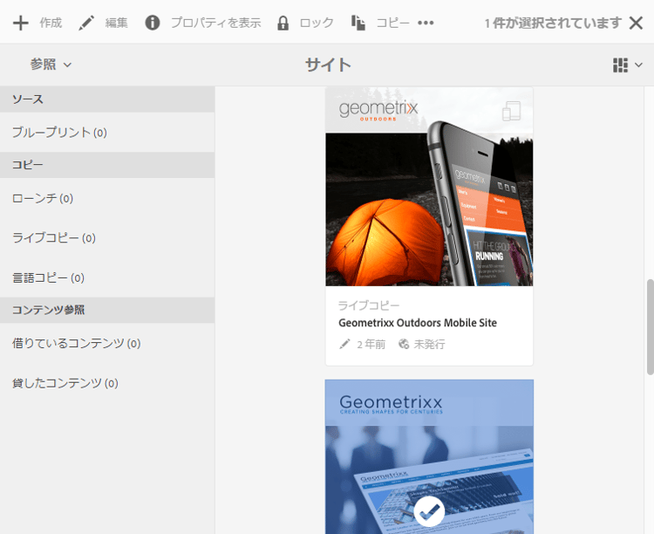Uncheck the selected Geometrixx card checkmark

(x=429, y=511)
